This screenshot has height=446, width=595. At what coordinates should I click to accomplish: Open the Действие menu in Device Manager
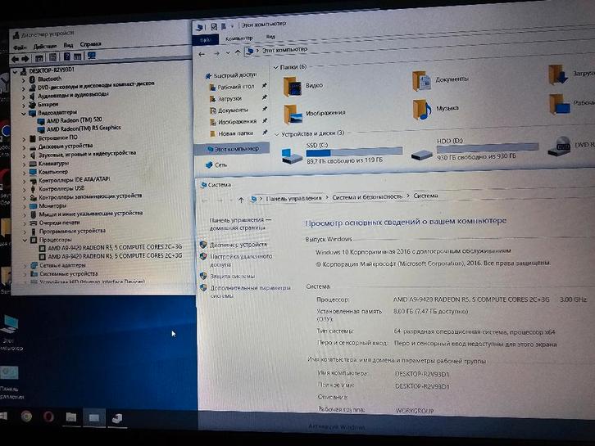click(x=45, y=46)
